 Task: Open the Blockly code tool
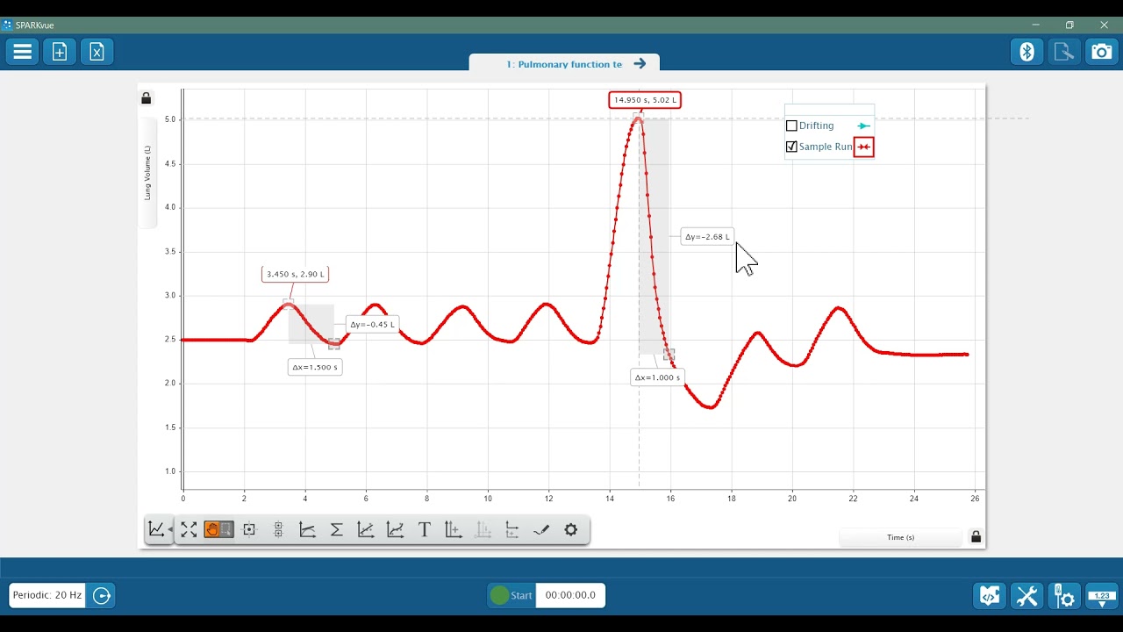990,596
